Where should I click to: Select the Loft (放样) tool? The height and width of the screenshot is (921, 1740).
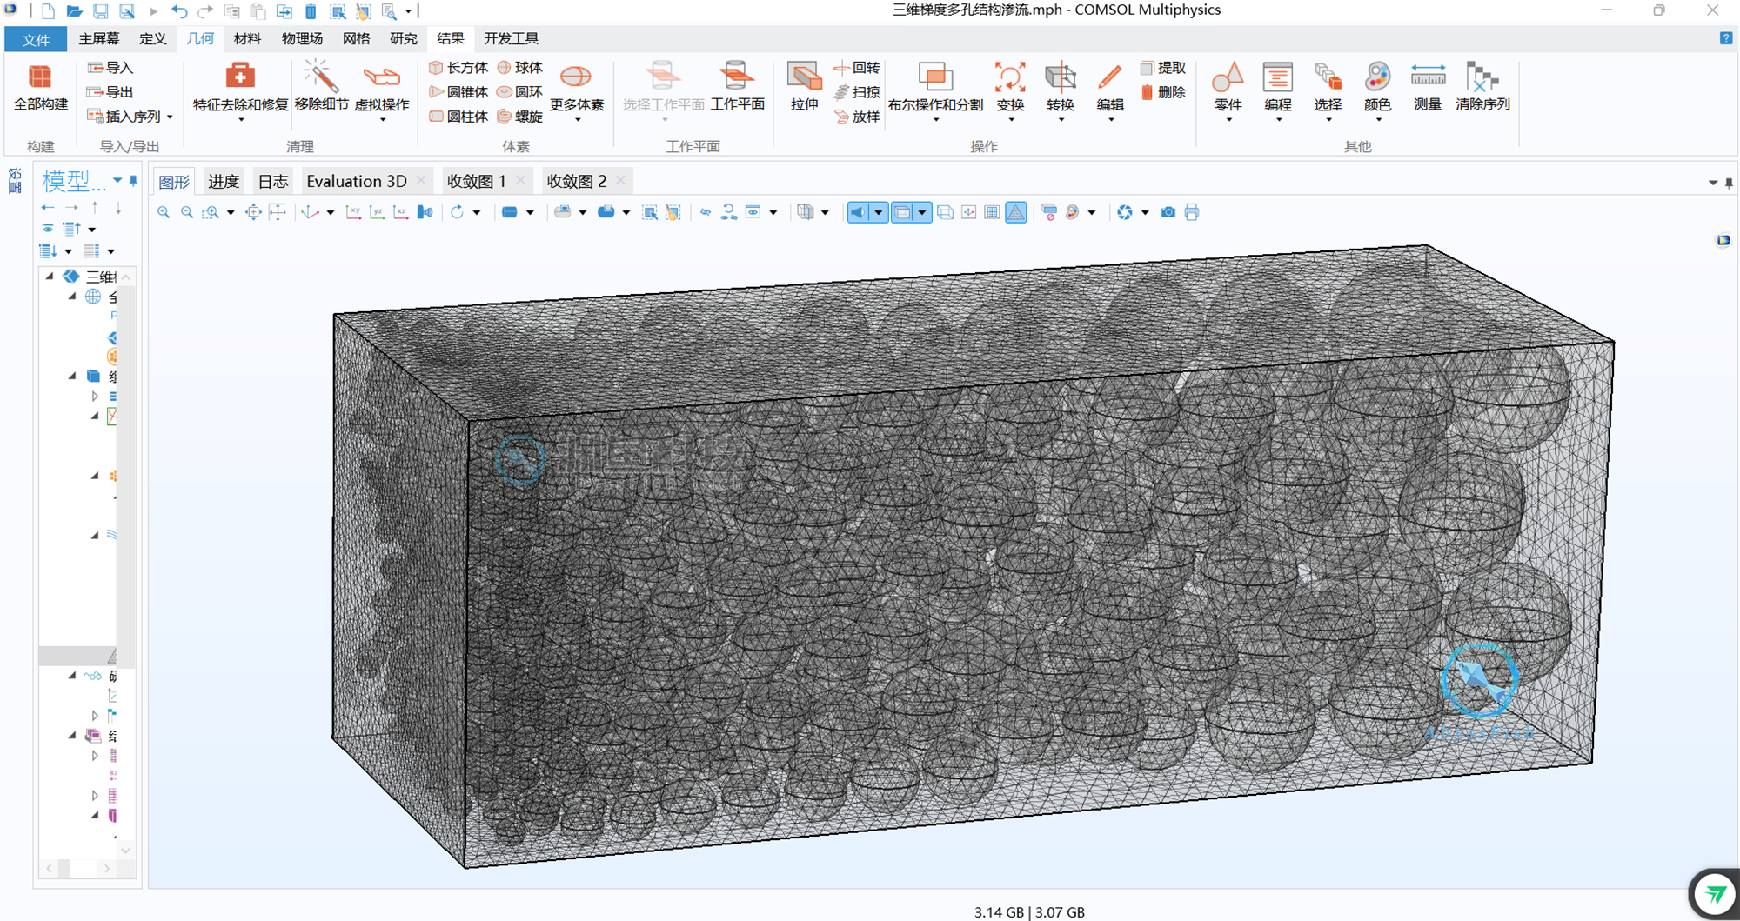(x=857, y=117)
